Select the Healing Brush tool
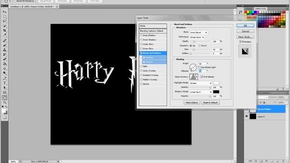The width and height of the screenshot is (290, 163). (x=5, y=41)
